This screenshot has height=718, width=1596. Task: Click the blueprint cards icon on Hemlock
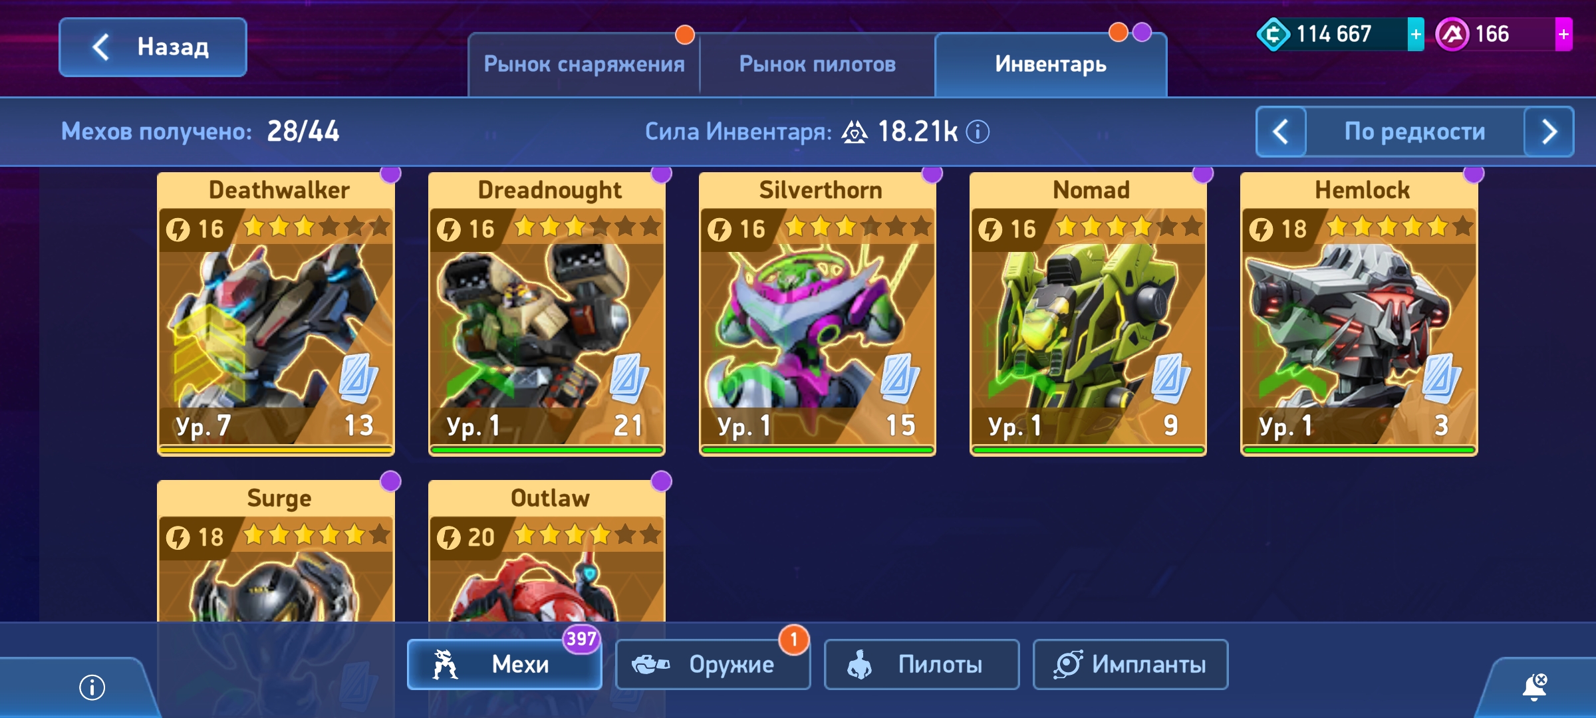[1442, 378]
